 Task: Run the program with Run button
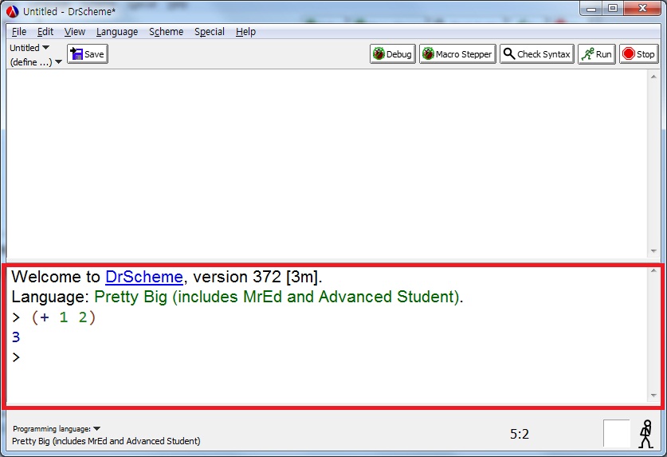pyautogui.click(x=596, y=54)
